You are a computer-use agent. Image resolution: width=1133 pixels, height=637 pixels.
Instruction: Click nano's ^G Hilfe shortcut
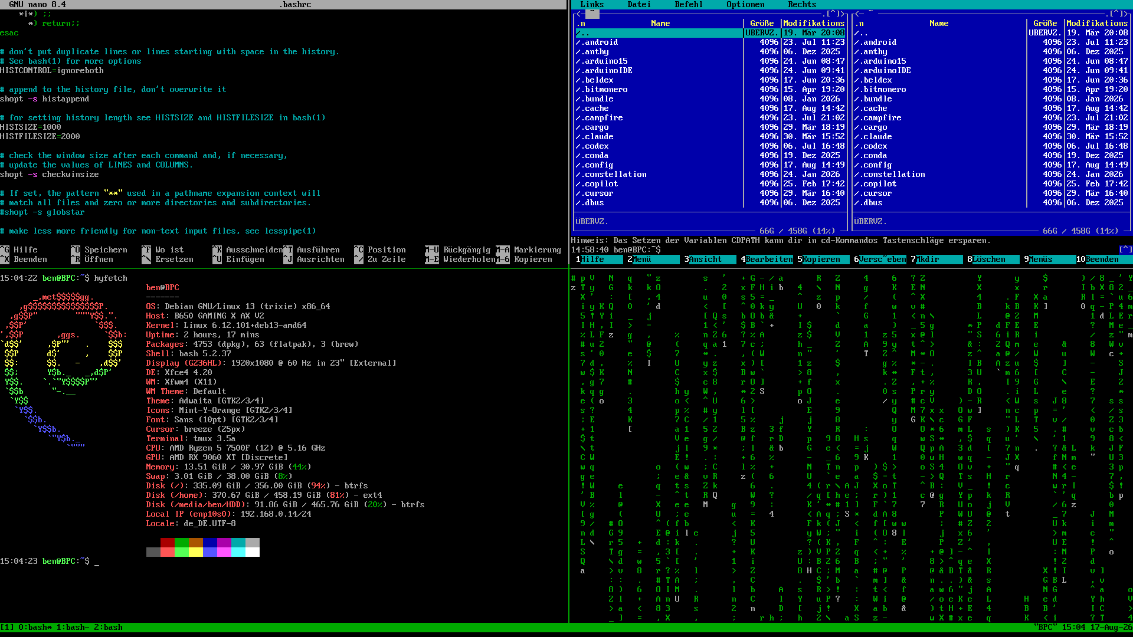click(x=19, y=250)
